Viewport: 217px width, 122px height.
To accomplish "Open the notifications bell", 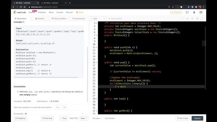I will [194, 12].
